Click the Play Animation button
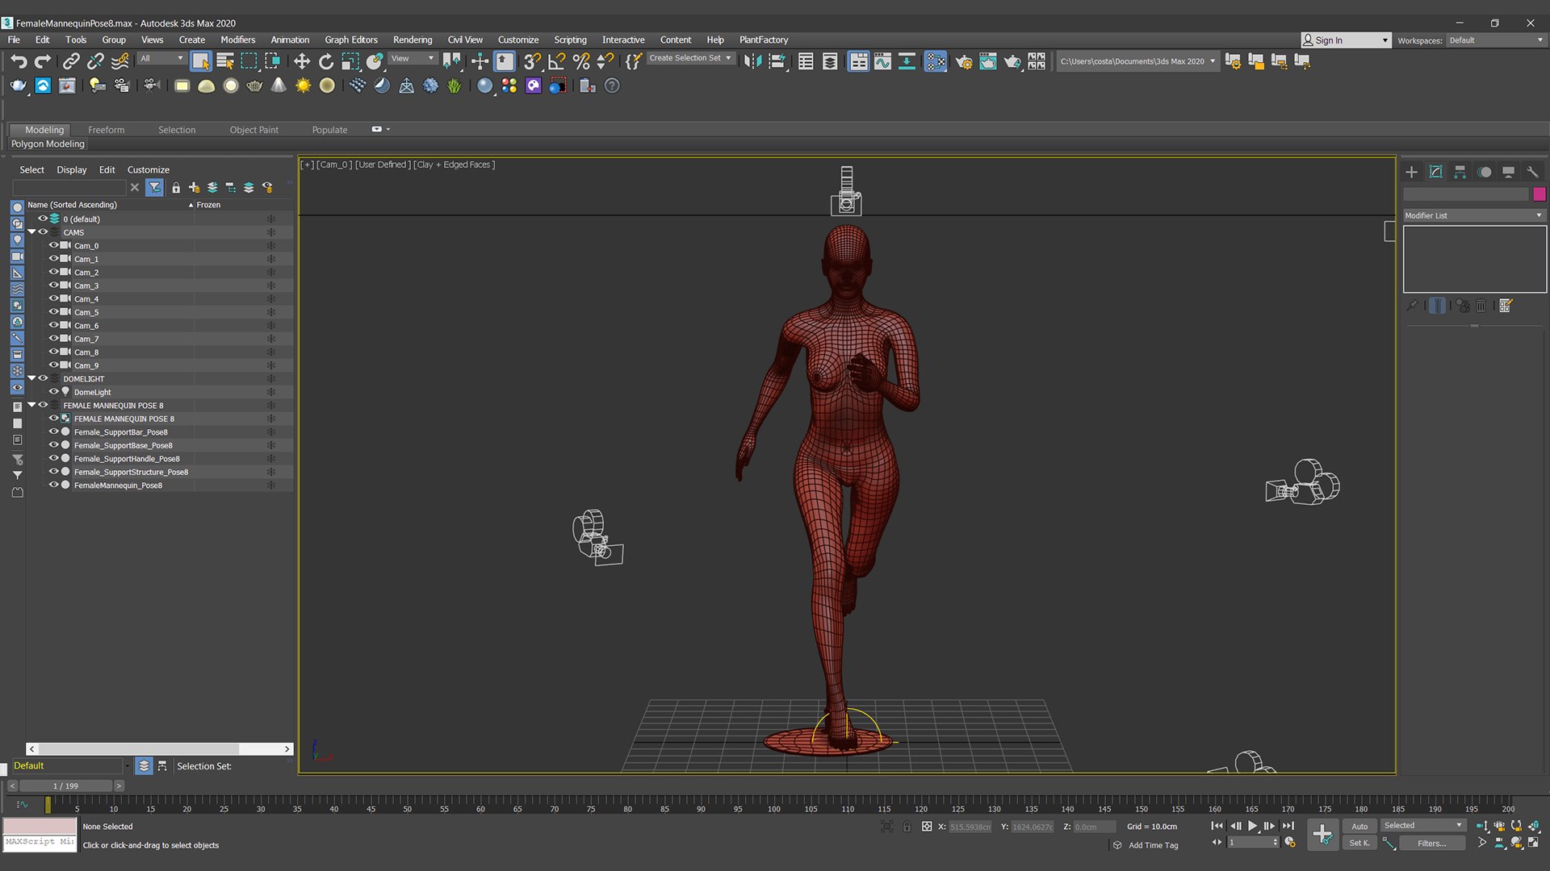Image resolution: width=1550 pixels, height=871 pixels. coord(1252,826)
